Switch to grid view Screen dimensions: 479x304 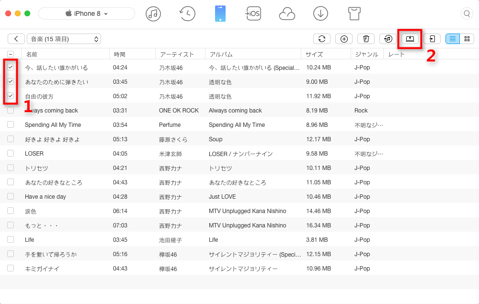tap(467, 39)
